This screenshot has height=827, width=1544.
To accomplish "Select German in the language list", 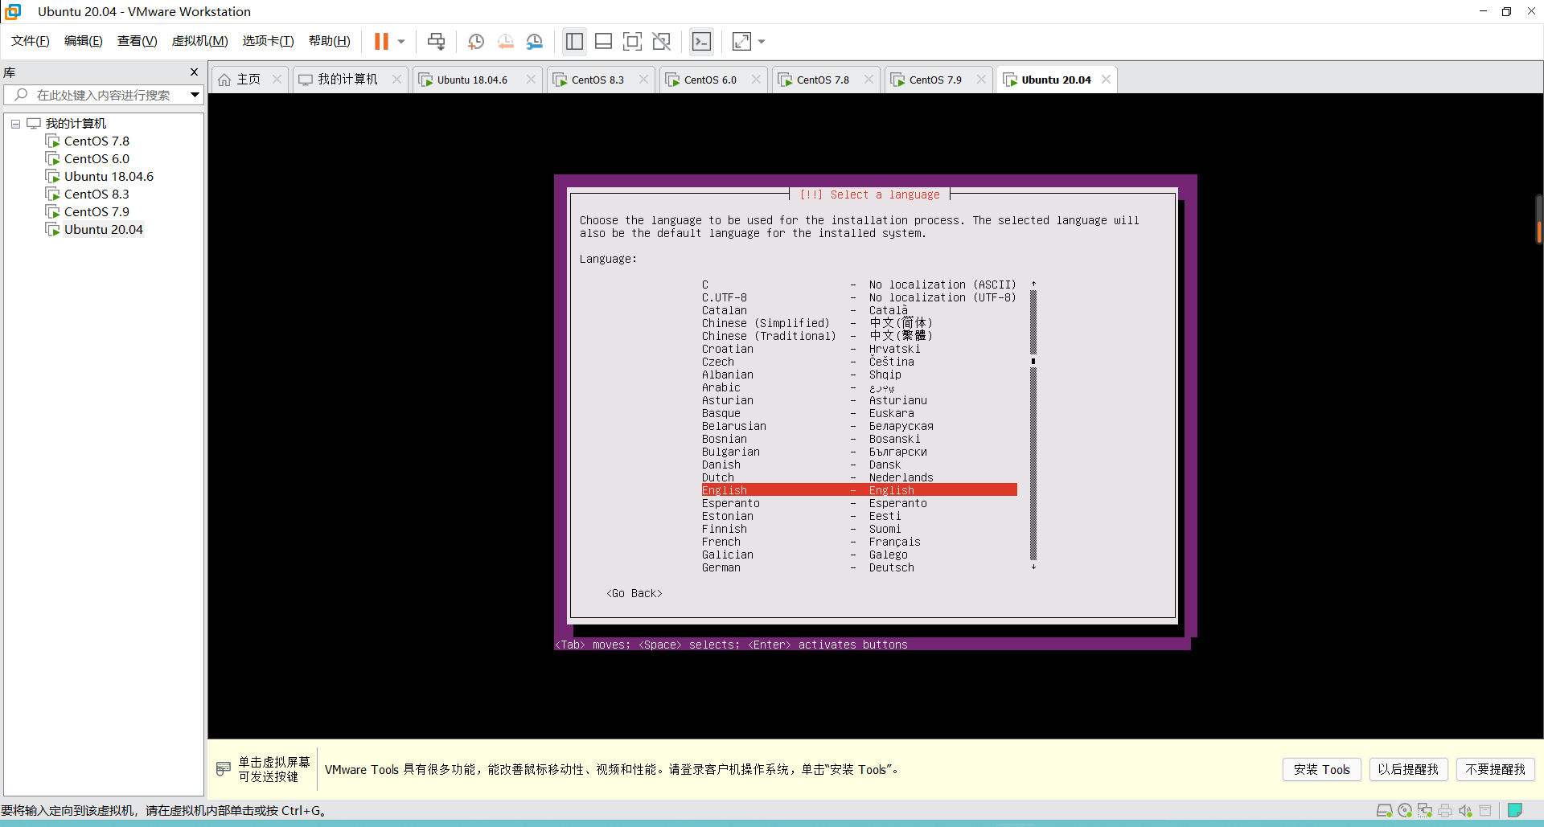I will (859, 567).
